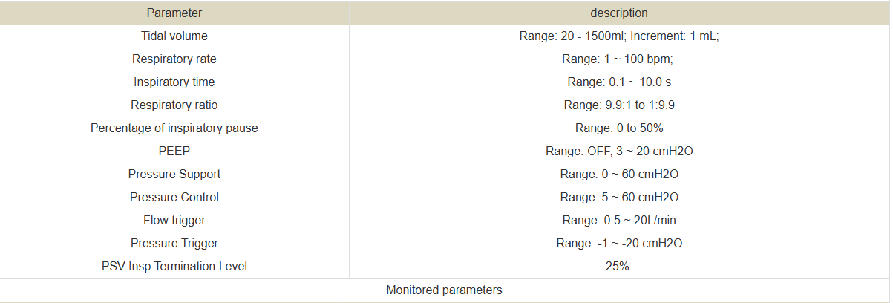Click the Pressure Trigger parameter

tap(174, 243)
